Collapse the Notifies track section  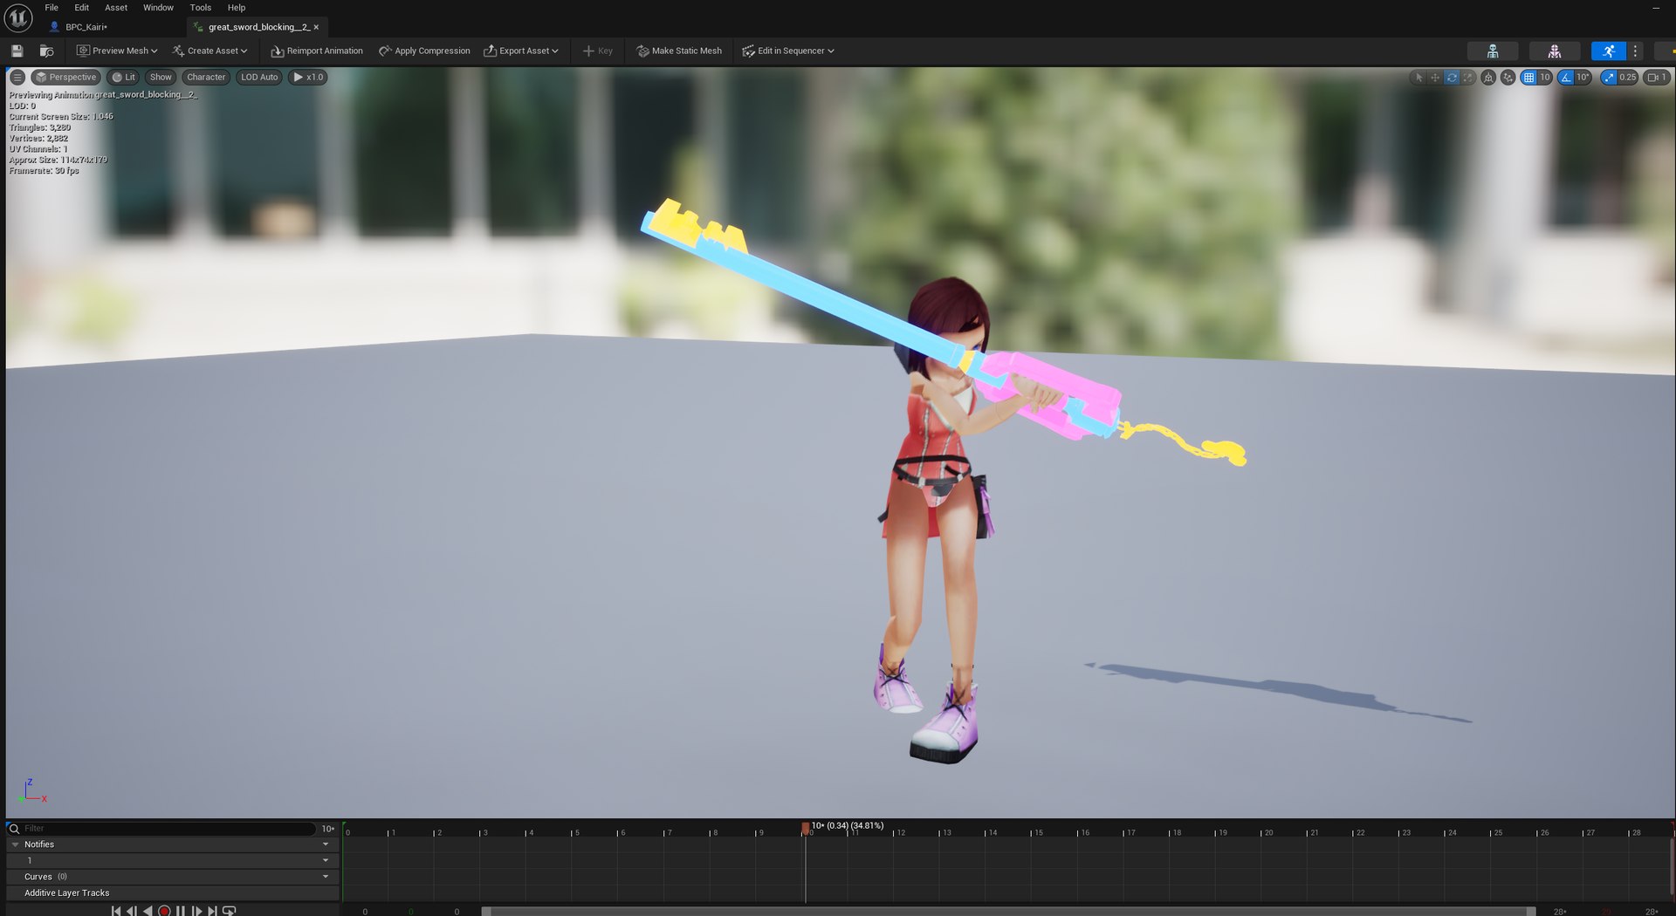15,844
